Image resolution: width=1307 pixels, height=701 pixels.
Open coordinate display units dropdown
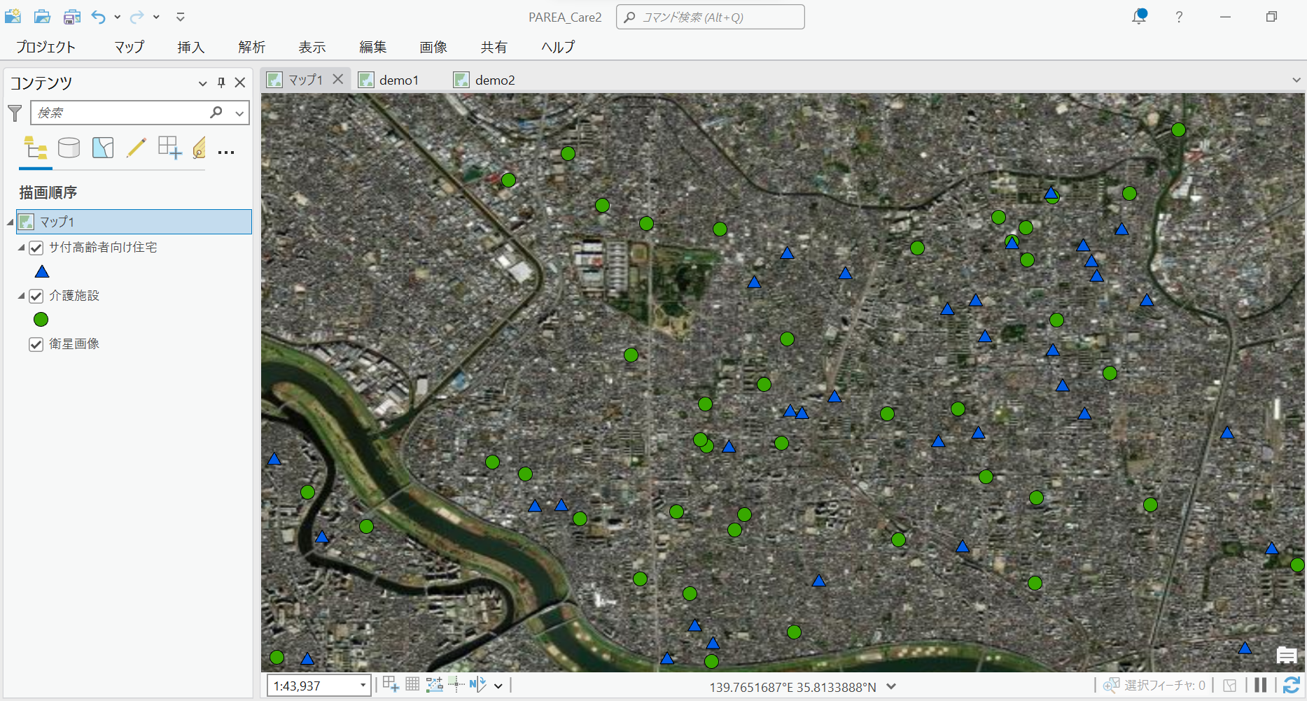tap(891, 686)
